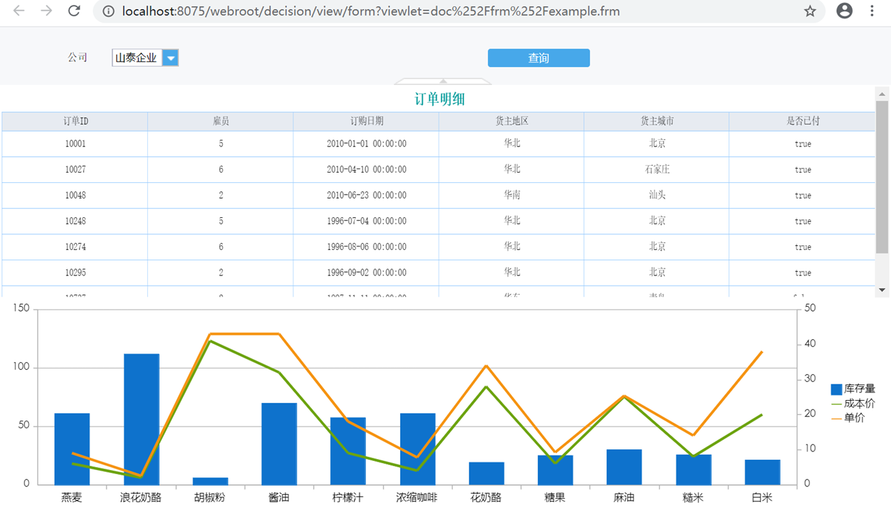Click the 公司 label
Screen dimensions: 891x509
pyautogui.click(x=77, y=58)
